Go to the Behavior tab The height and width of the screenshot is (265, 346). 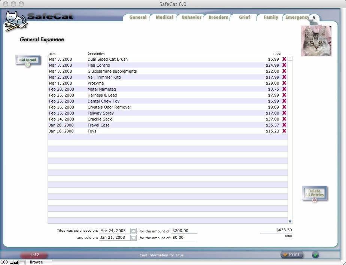tap(192, 17)
